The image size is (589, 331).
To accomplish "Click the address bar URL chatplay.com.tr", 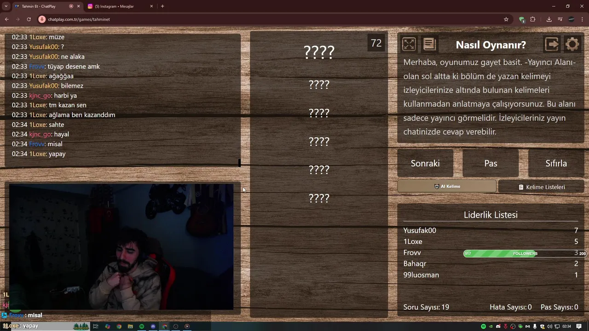I will tap(79, 19).
